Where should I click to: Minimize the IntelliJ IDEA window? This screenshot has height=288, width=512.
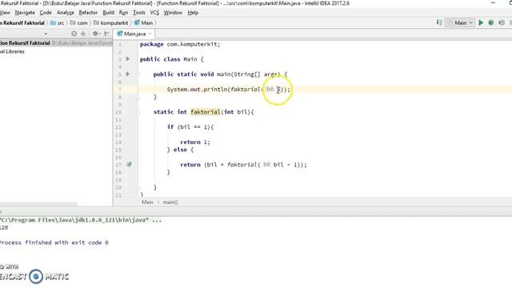(x=493, y=3)
